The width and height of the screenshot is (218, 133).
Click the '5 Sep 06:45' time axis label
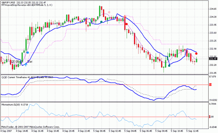(146, 131)
